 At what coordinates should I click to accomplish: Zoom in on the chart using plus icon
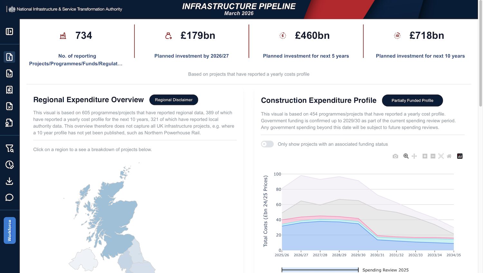(x=425, y=156)
